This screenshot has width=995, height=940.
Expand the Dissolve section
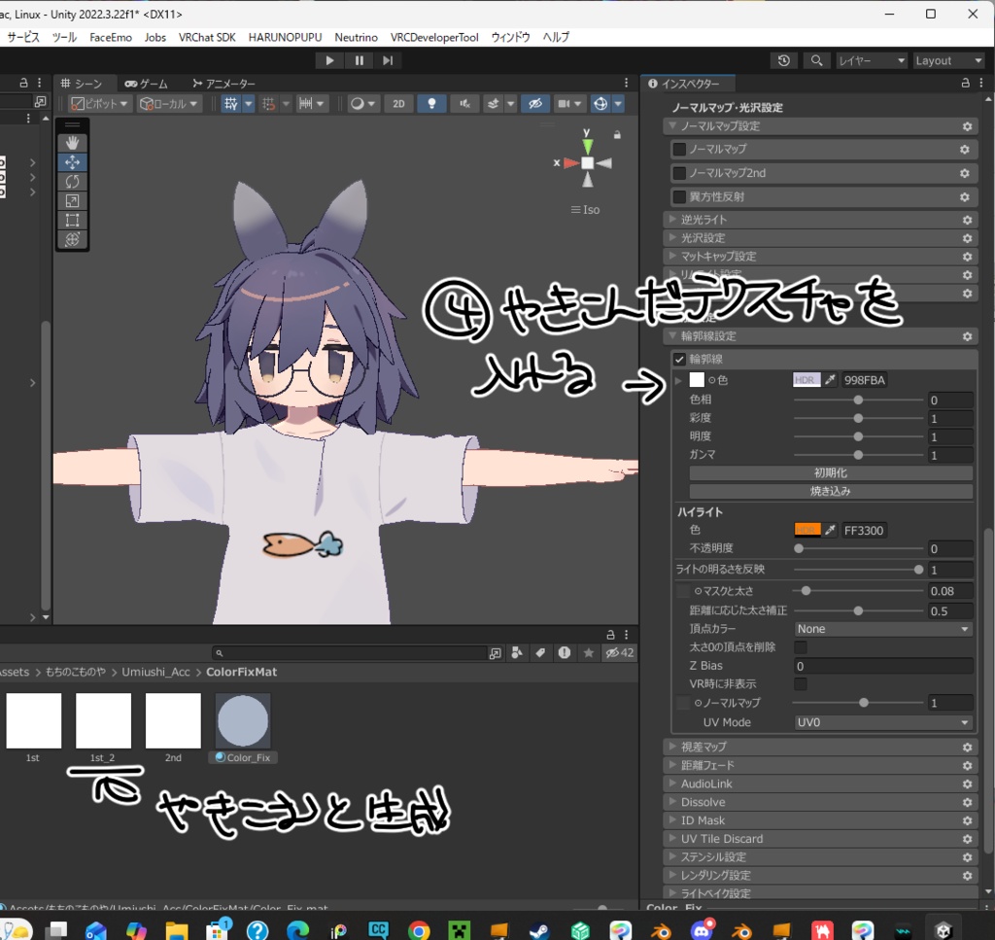point(818,802)
